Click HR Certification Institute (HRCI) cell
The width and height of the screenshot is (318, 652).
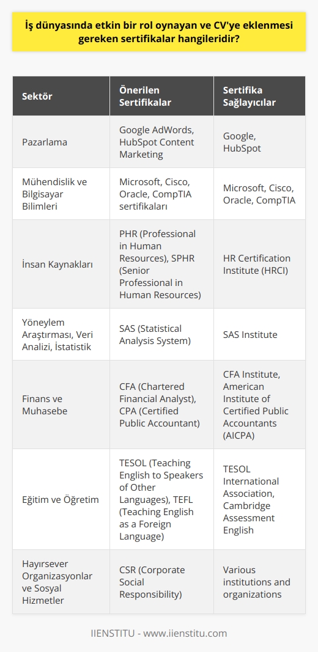[259, 263]
